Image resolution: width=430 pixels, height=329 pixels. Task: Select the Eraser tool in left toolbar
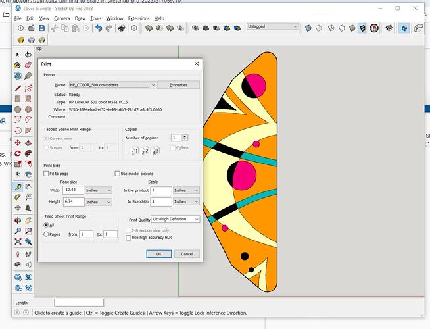[x=28, y=64]
